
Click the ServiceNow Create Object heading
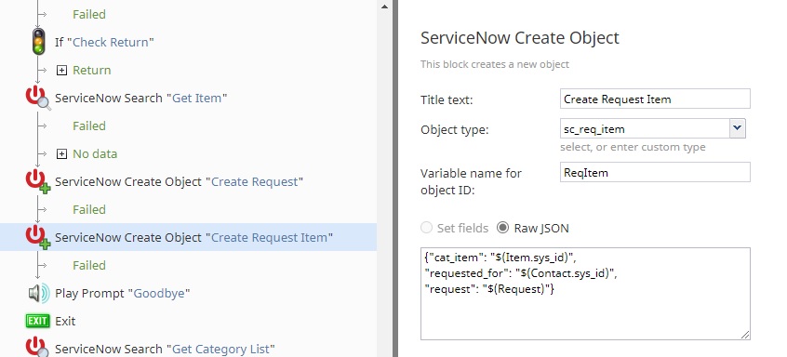(520, 38)
